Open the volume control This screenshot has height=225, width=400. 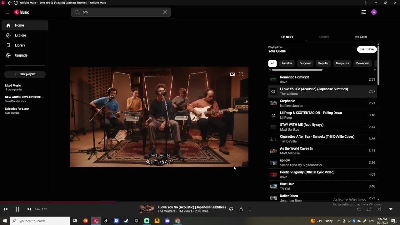tap(359, 209)
